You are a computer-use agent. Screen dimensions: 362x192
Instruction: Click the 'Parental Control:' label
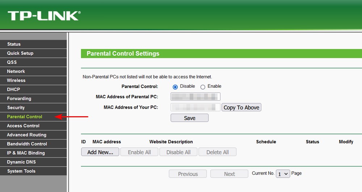(140, 87)
